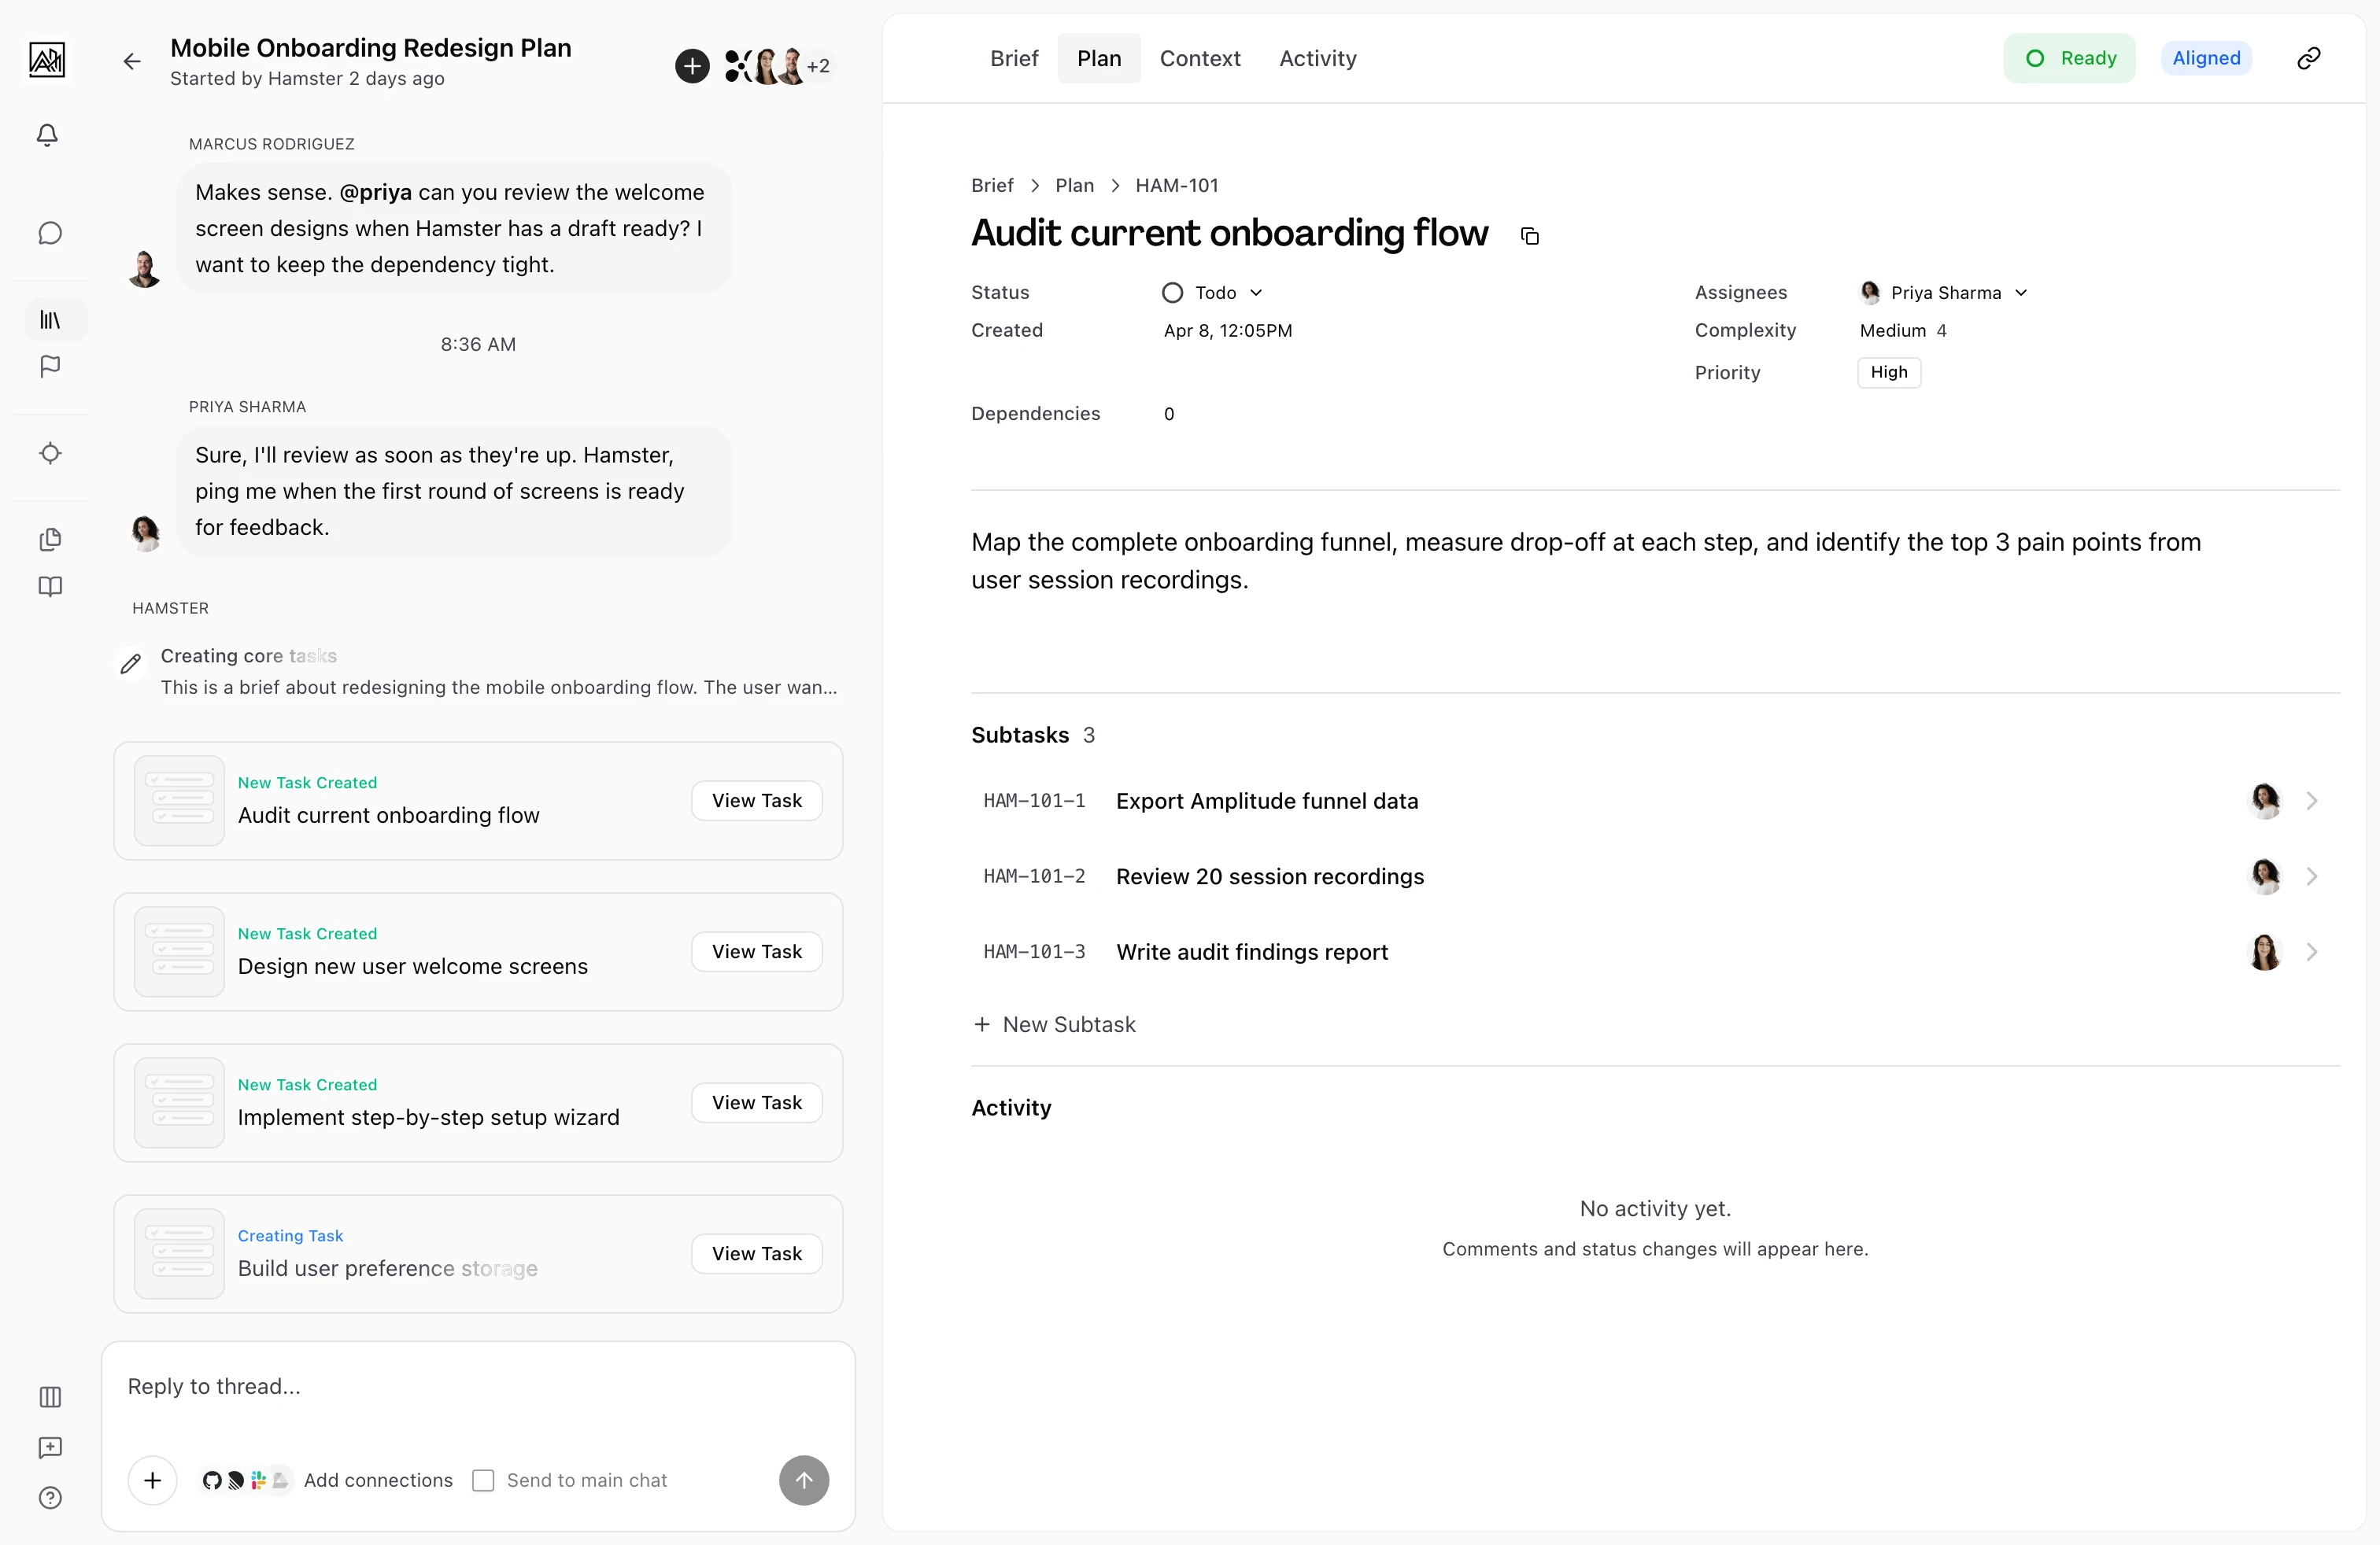The image size is (2380, 1545).
Task: Open the notifications bell in the sidebar
Action: click(47, 136)
